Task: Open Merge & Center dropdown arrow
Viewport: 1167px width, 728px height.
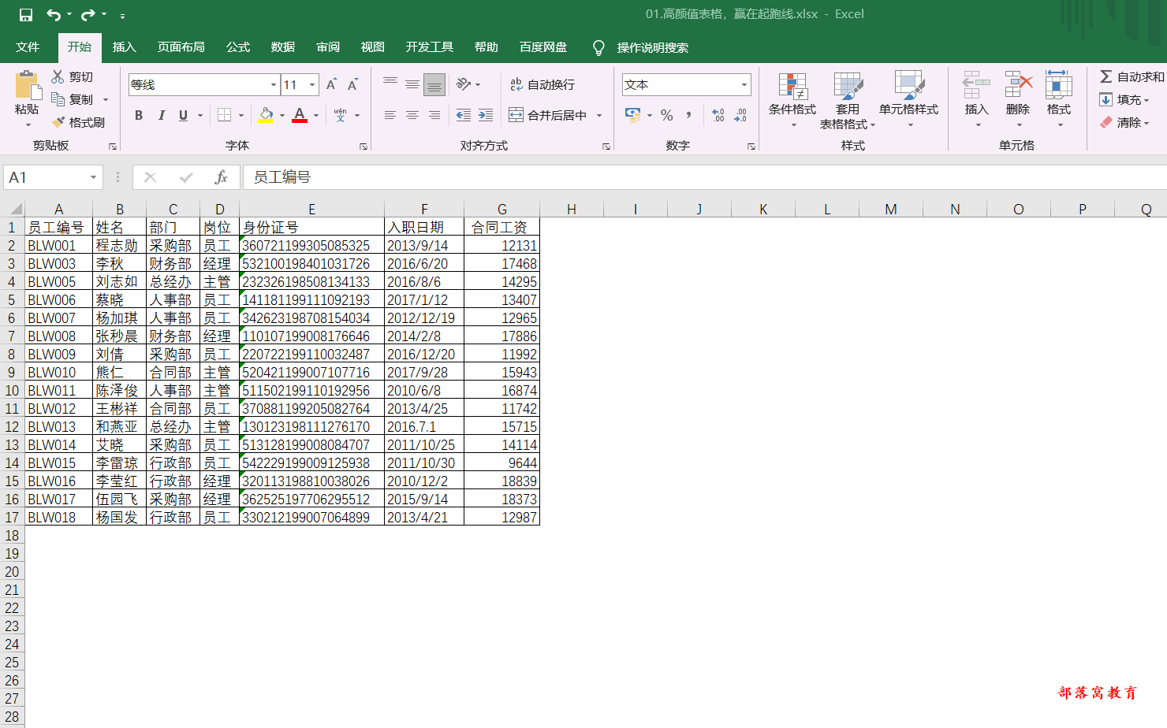Action: point(599,115)
